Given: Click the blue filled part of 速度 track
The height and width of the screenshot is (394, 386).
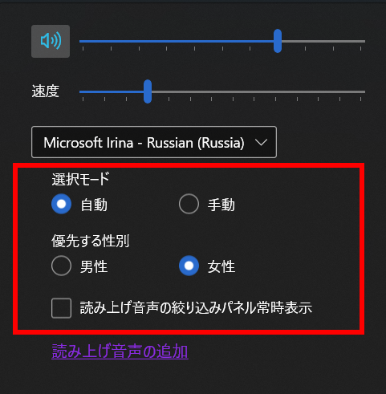Looking at the screenshot, I should tap(112, 91).
